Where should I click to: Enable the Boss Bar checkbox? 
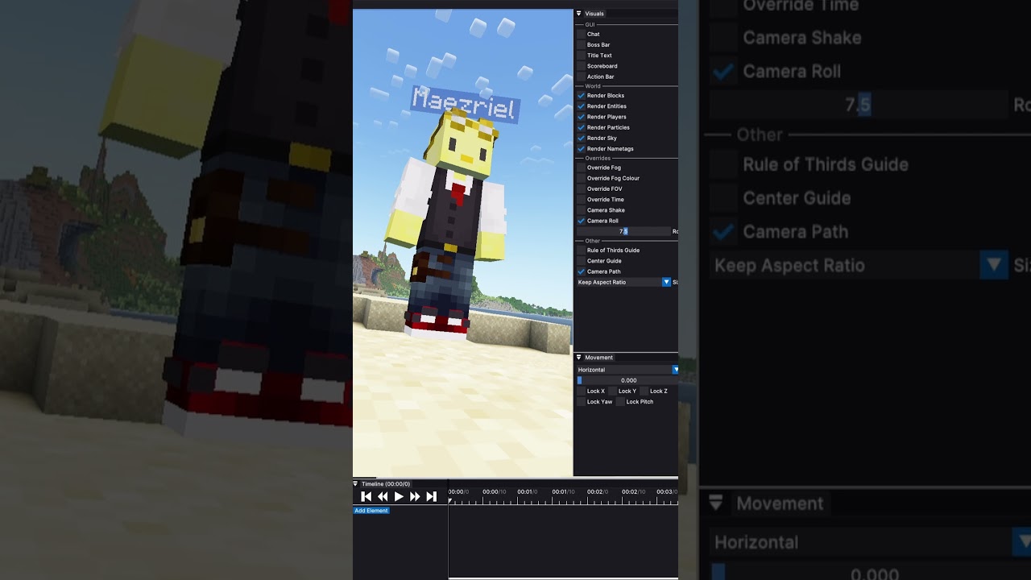pos(581,45)
